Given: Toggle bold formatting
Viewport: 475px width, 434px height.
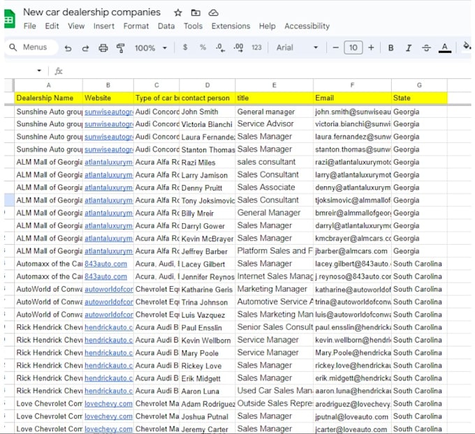Looking at the screenshot, I should [x=390, y=48].
